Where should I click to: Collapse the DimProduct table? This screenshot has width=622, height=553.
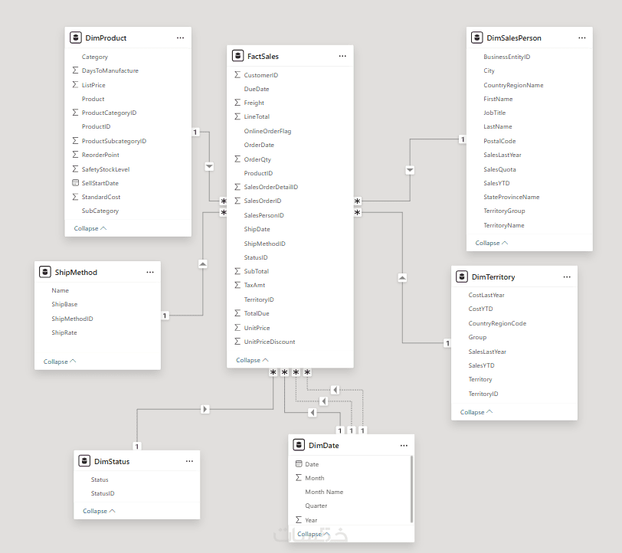pos(90,228)
